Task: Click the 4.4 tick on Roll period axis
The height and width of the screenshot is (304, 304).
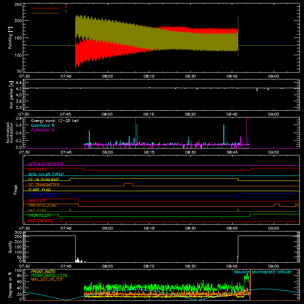Action: coord(19,82)
